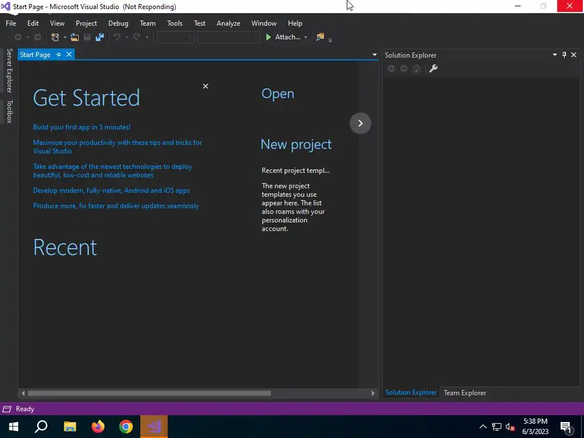Viewport: 584px width, 438px height.
Task: Dismiss the Get Started section with X
Action: tap(205, 86)
